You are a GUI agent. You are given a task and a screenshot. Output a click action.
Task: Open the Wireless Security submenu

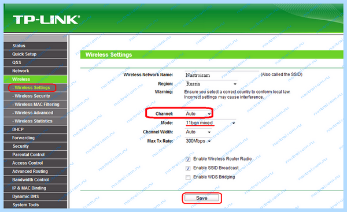35,96
